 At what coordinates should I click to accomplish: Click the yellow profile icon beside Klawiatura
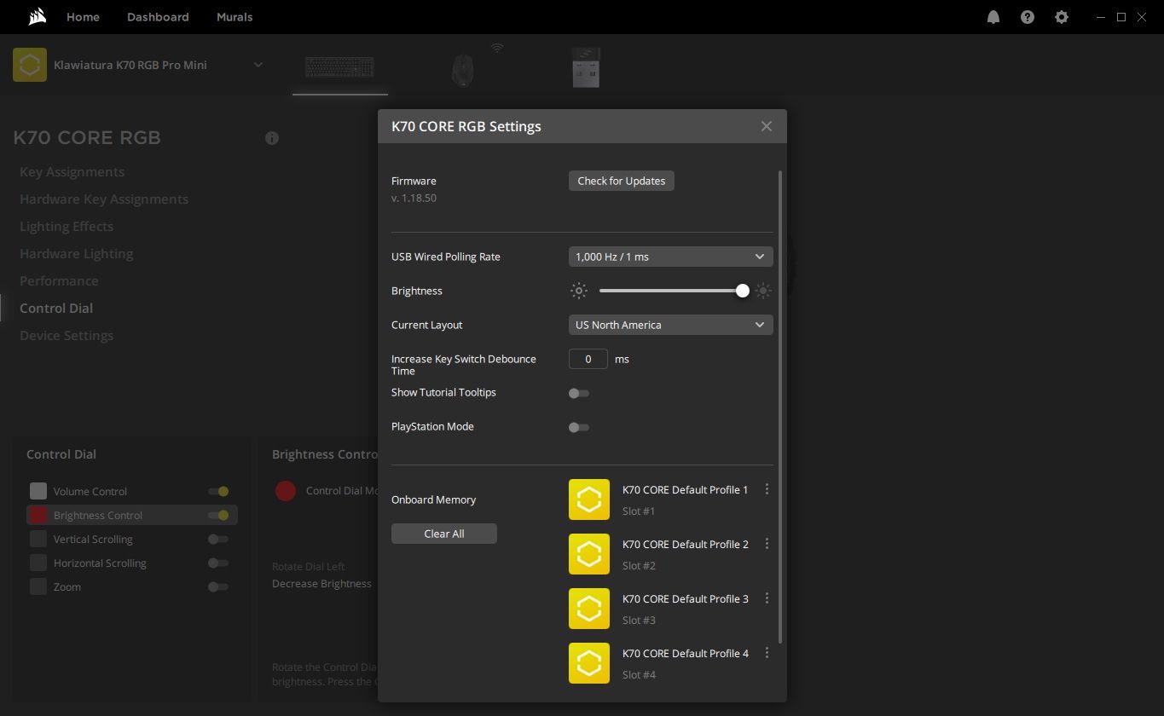(x=30, y=65)
